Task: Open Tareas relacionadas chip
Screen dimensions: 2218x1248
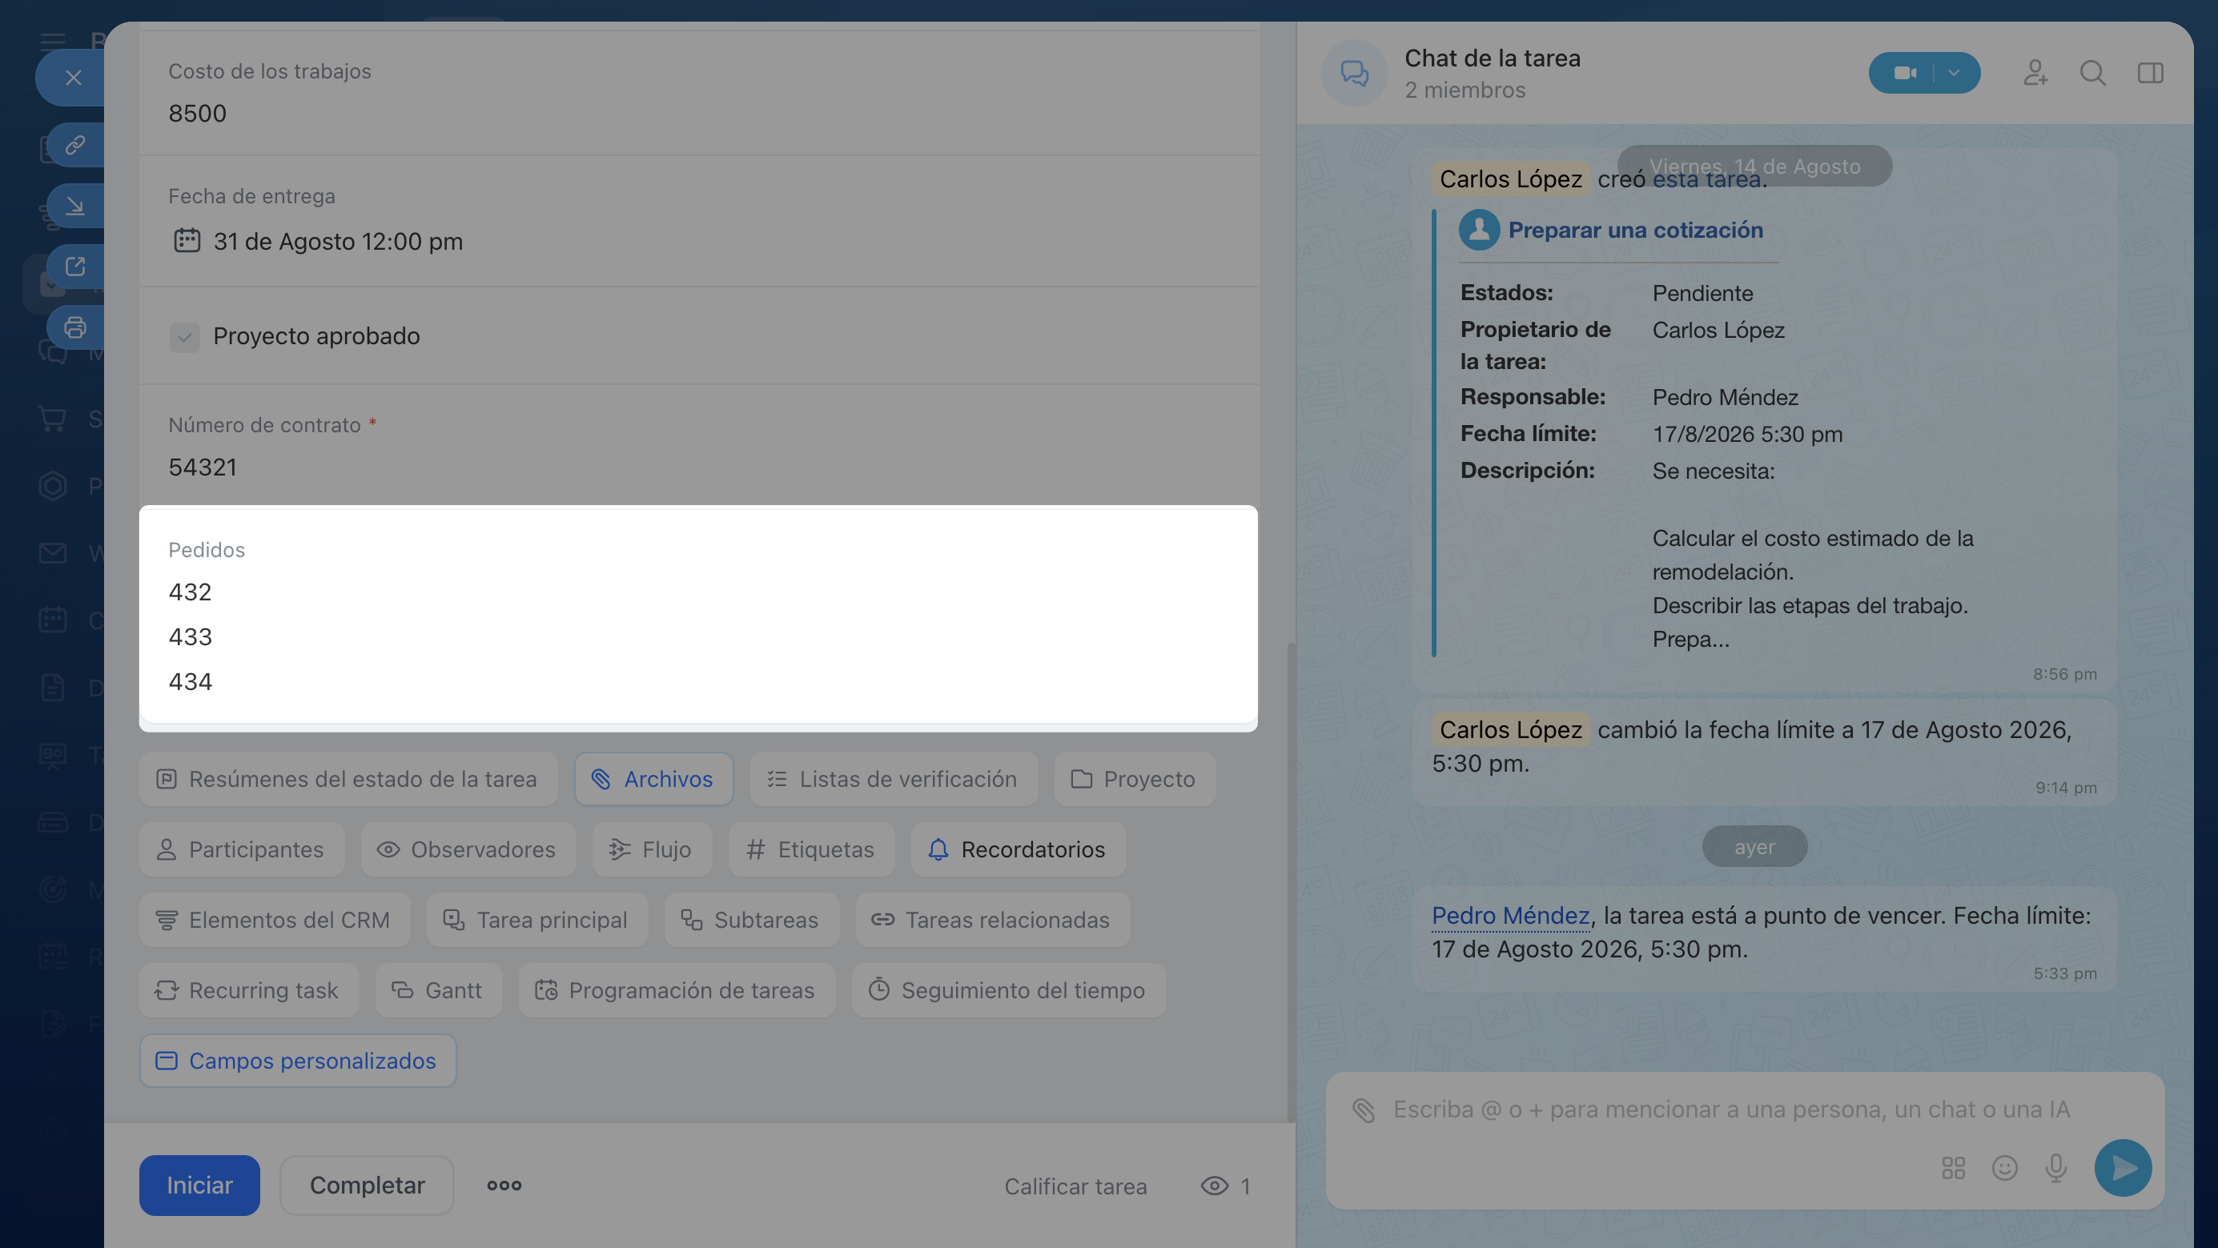Action: coord(993,920)
